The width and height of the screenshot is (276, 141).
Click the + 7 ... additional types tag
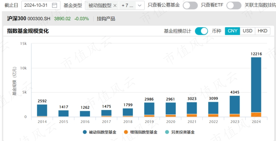click(x=127, y=5)
